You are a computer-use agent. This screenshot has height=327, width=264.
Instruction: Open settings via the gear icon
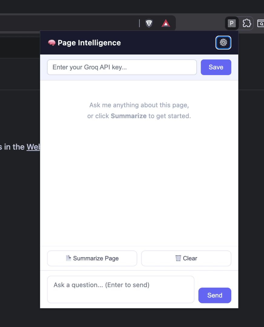[223, 43]
